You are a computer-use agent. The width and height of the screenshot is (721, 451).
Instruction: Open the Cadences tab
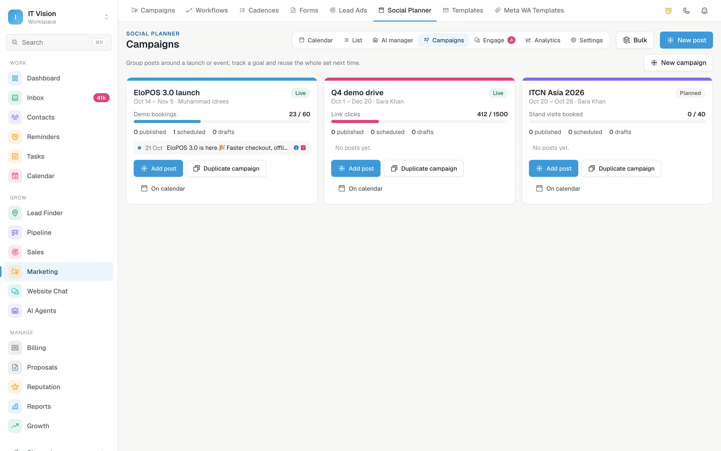(259, 11)
